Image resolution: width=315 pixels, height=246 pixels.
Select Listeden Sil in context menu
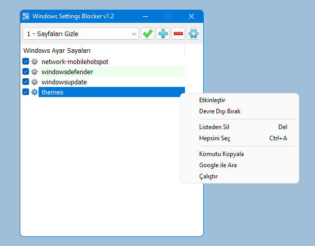coord(239,127)
